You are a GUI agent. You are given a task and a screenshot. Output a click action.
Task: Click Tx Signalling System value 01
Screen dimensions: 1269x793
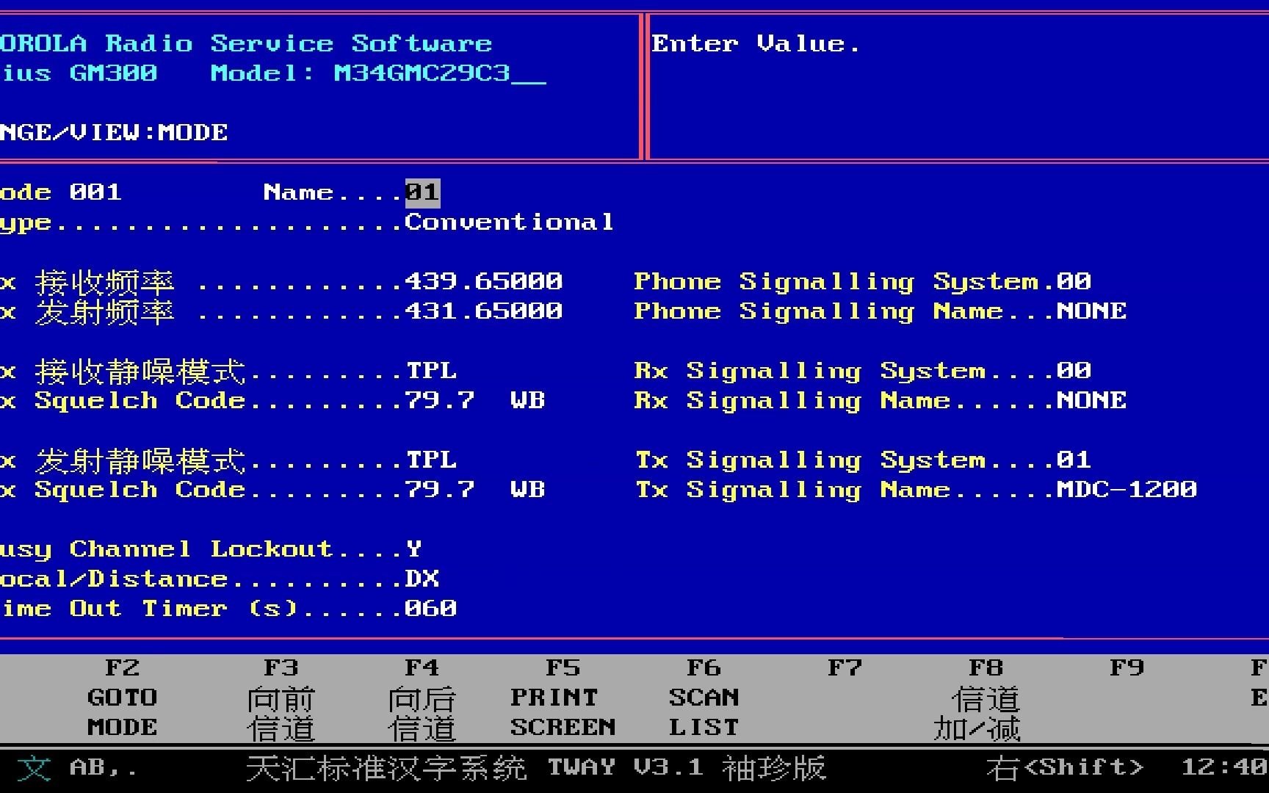pyautogui.click(x=1074, y=460)
